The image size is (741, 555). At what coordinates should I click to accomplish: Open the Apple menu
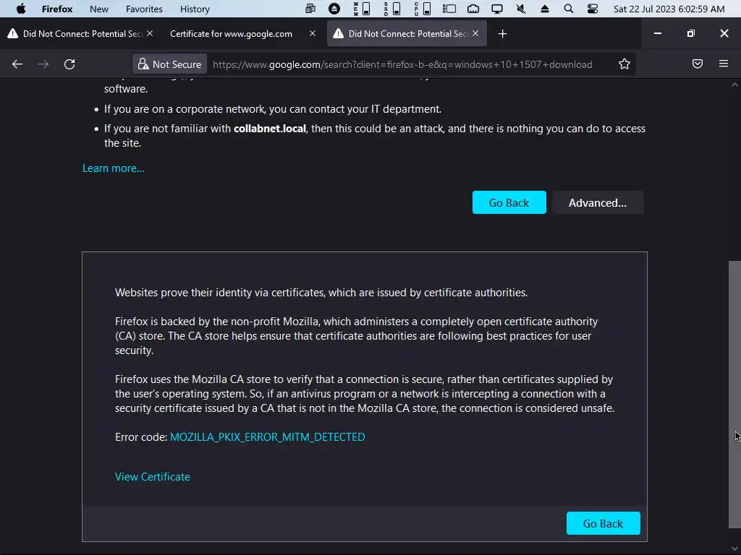point(21,9)
